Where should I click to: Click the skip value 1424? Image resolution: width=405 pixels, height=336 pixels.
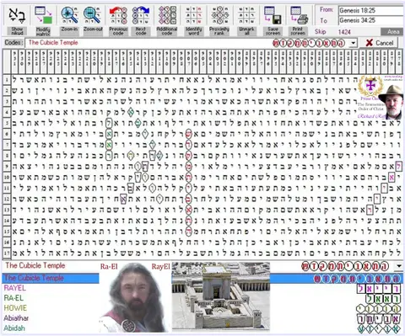coord(344,32)
